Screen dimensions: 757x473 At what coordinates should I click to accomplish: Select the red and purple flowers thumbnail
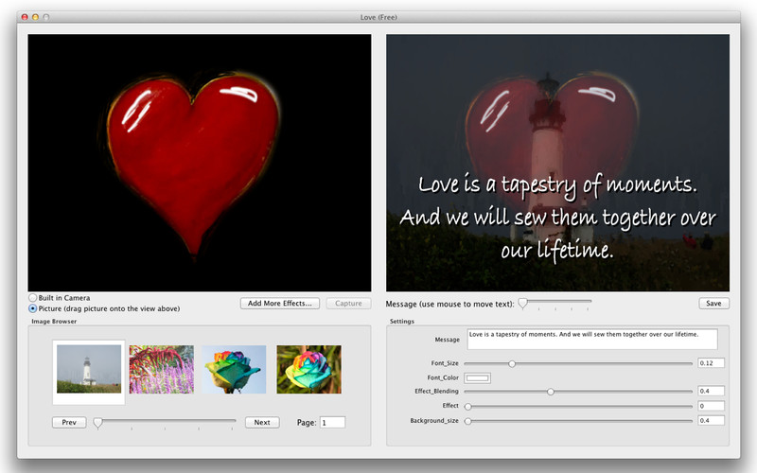point(161,369)
